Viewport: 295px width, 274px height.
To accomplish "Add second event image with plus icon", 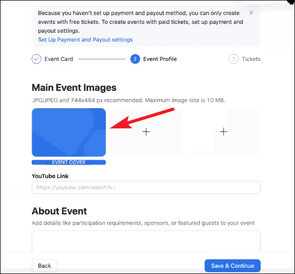I will (146, 132).
